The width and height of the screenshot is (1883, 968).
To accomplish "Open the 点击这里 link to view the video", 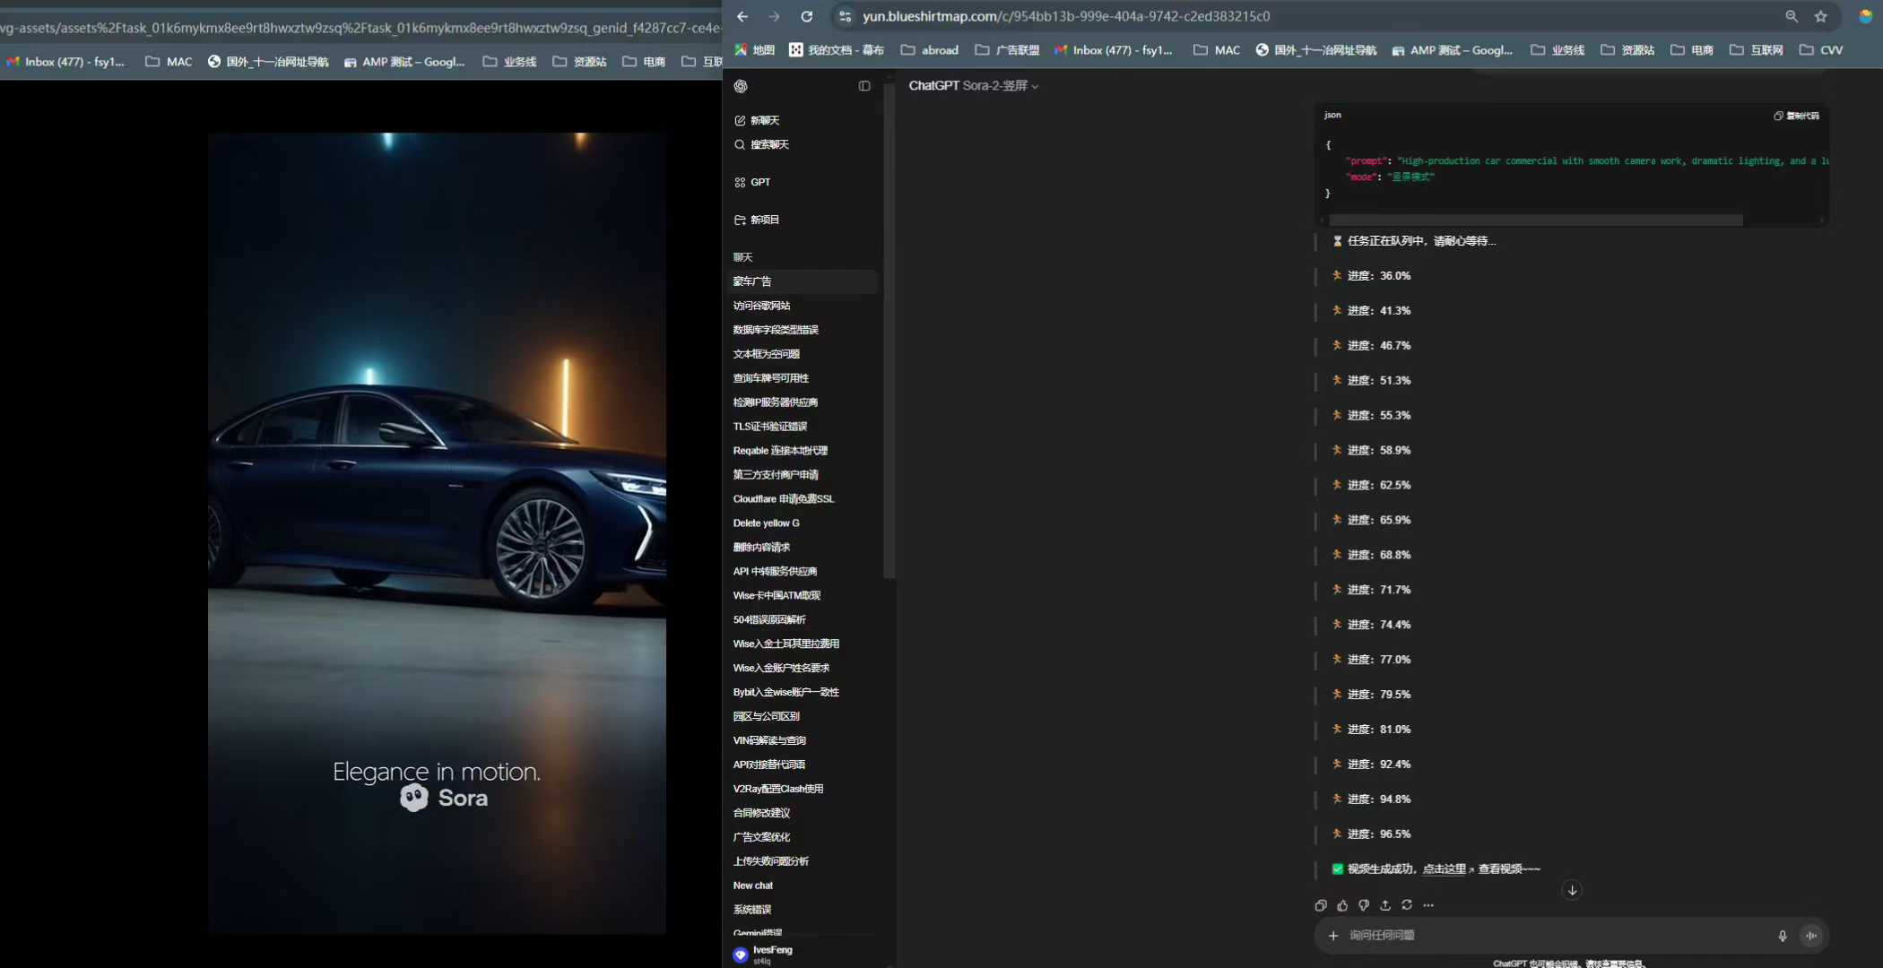I will (1444, 869).
